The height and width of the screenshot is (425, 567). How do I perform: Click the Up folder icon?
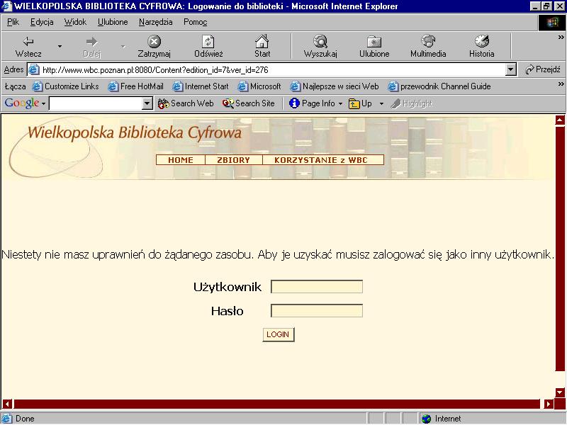coord(354,103)
